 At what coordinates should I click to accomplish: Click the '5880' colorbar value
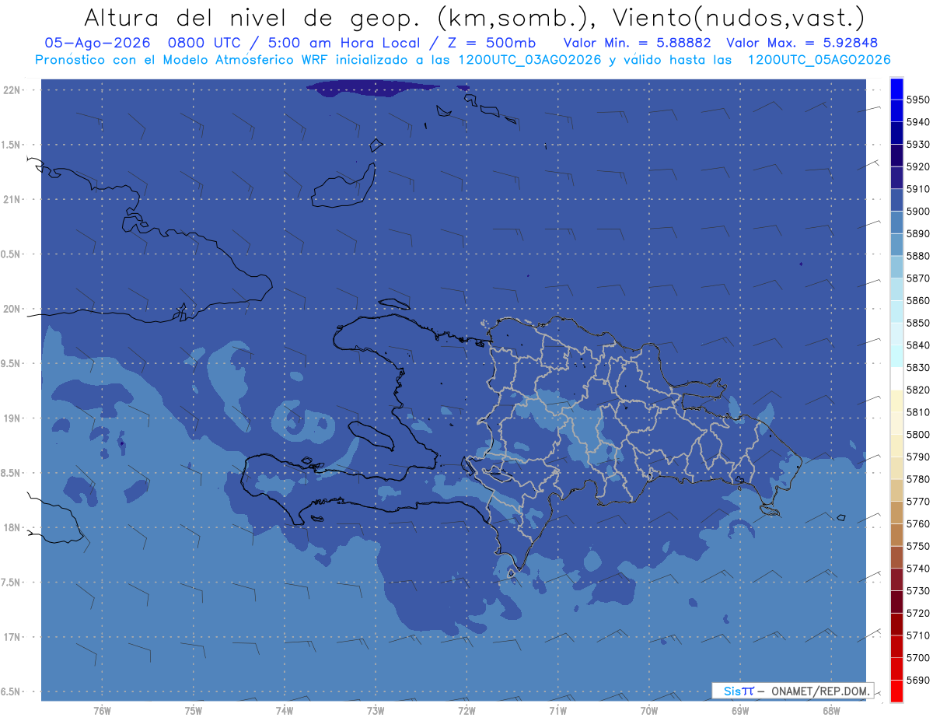click(917, 256)
